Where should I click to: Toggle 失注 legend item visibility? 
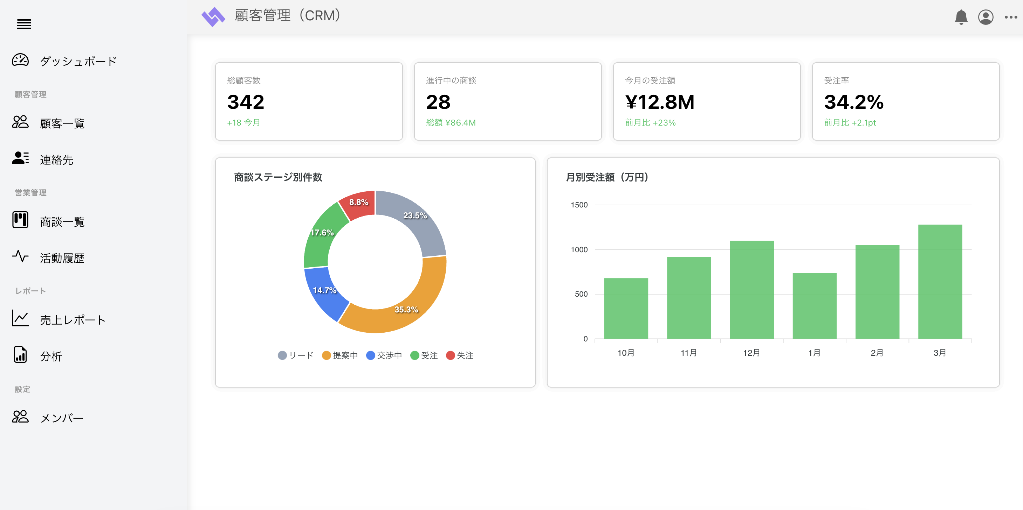460,355
